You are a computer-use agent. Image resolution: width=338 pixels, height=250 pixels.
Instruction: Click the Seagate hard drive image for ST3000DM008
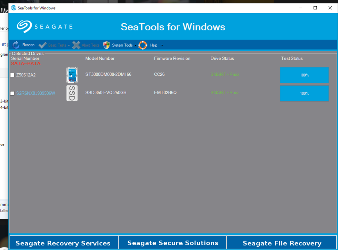pyautogui.click(x=72, y=75)
